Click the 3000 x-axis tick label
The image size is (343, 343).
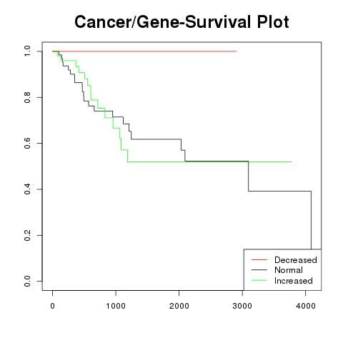tap(242, 306)
